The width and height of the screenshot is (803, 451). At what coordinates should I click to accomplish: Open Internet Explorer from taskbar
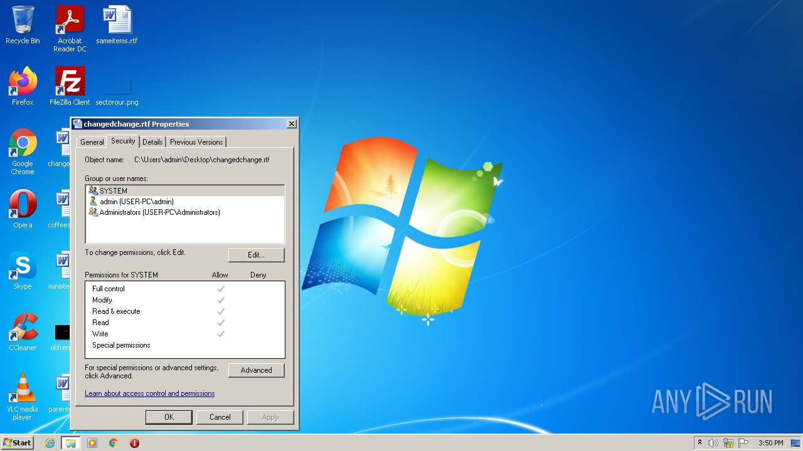pyautogui.click(x=50, y=443)
